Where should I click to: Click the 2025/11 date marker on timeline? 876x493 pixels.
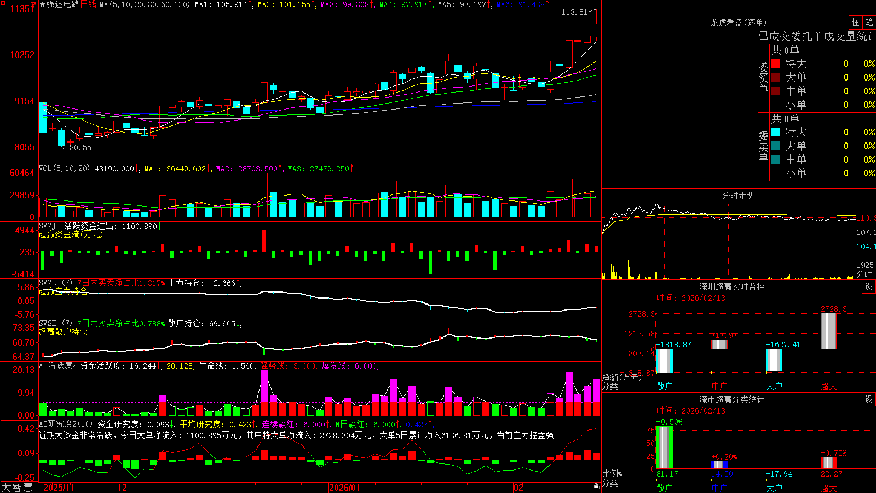[x=59, y=488]
